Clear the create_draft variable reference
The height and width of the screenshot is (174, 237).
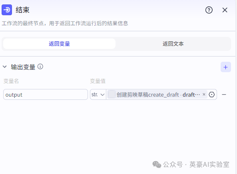[204, 95]
